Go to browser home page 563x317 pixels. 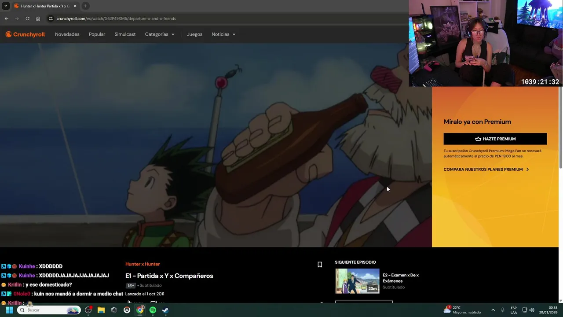pos(38,18)
